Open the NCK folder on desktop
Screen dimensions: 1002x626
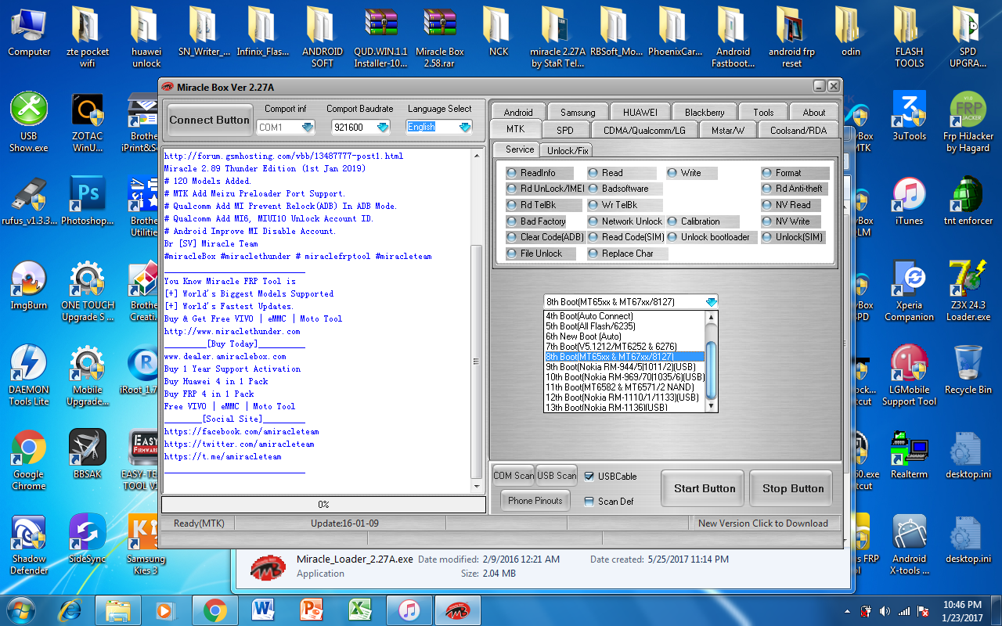499,33
